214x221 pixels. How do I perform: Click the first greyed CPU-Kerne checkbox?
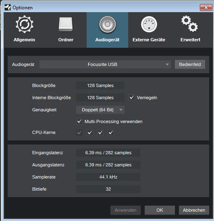point(79,133)
